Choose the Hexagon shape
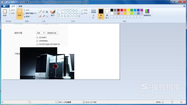 [x=68, y=13]
